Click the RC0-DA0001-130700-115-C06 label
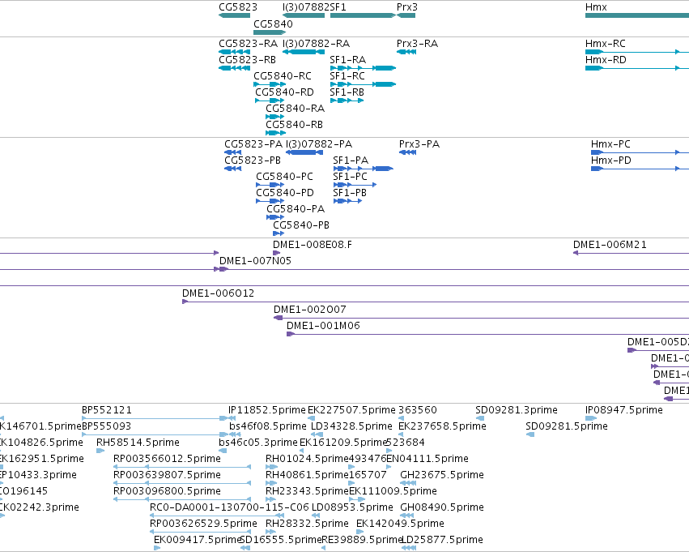This screenshot has height=552, width=689. [x=229, y=508]
